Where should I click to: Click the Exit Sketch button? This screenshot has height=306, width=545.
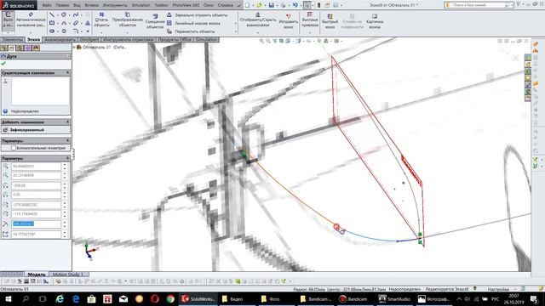point(8,20)
